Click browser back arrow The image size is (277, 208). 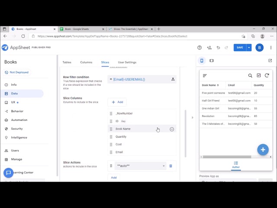click(x=5, y=36)
